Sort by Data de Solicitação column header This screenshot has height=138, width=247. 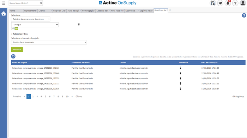(209, 63)
